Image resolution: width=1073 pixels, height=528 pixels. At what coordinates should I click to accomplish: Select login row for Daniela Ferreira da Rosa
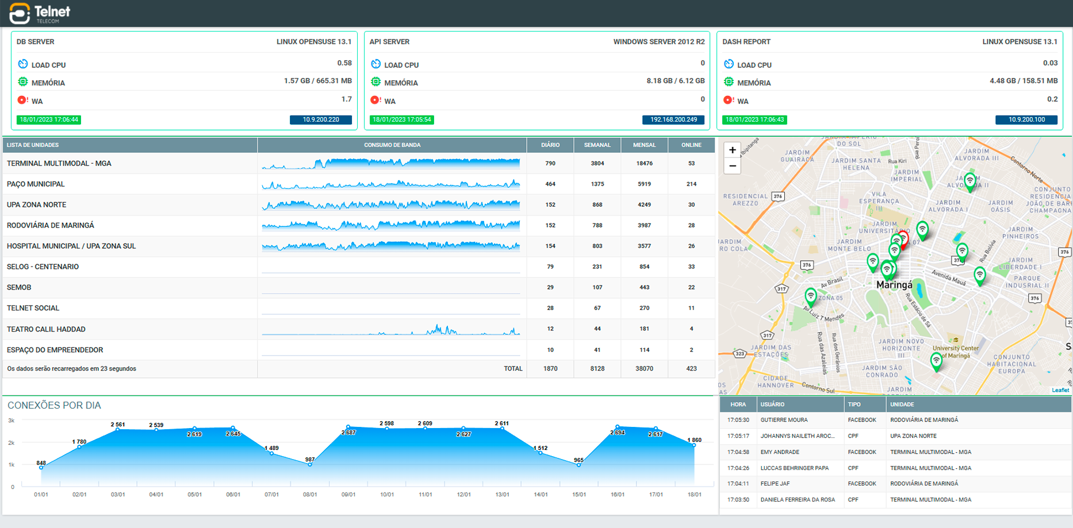(x=895, y=500)
